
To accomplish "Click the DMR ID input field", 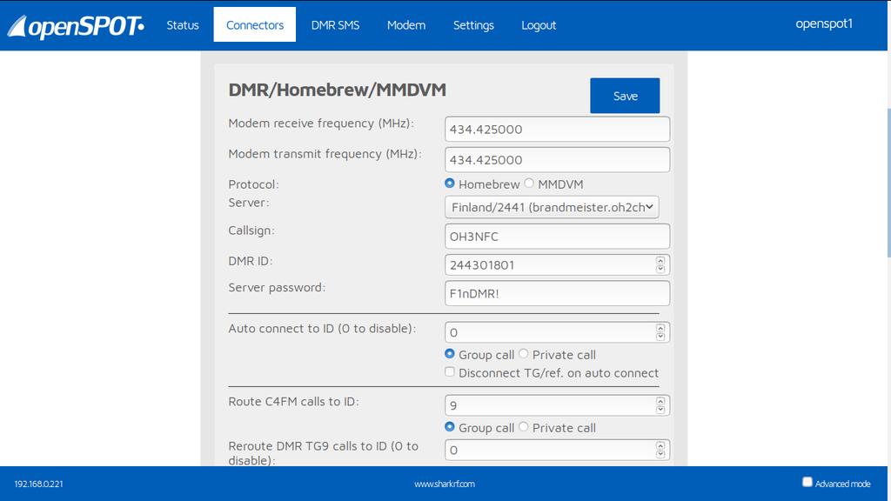I will click(557, 264).
